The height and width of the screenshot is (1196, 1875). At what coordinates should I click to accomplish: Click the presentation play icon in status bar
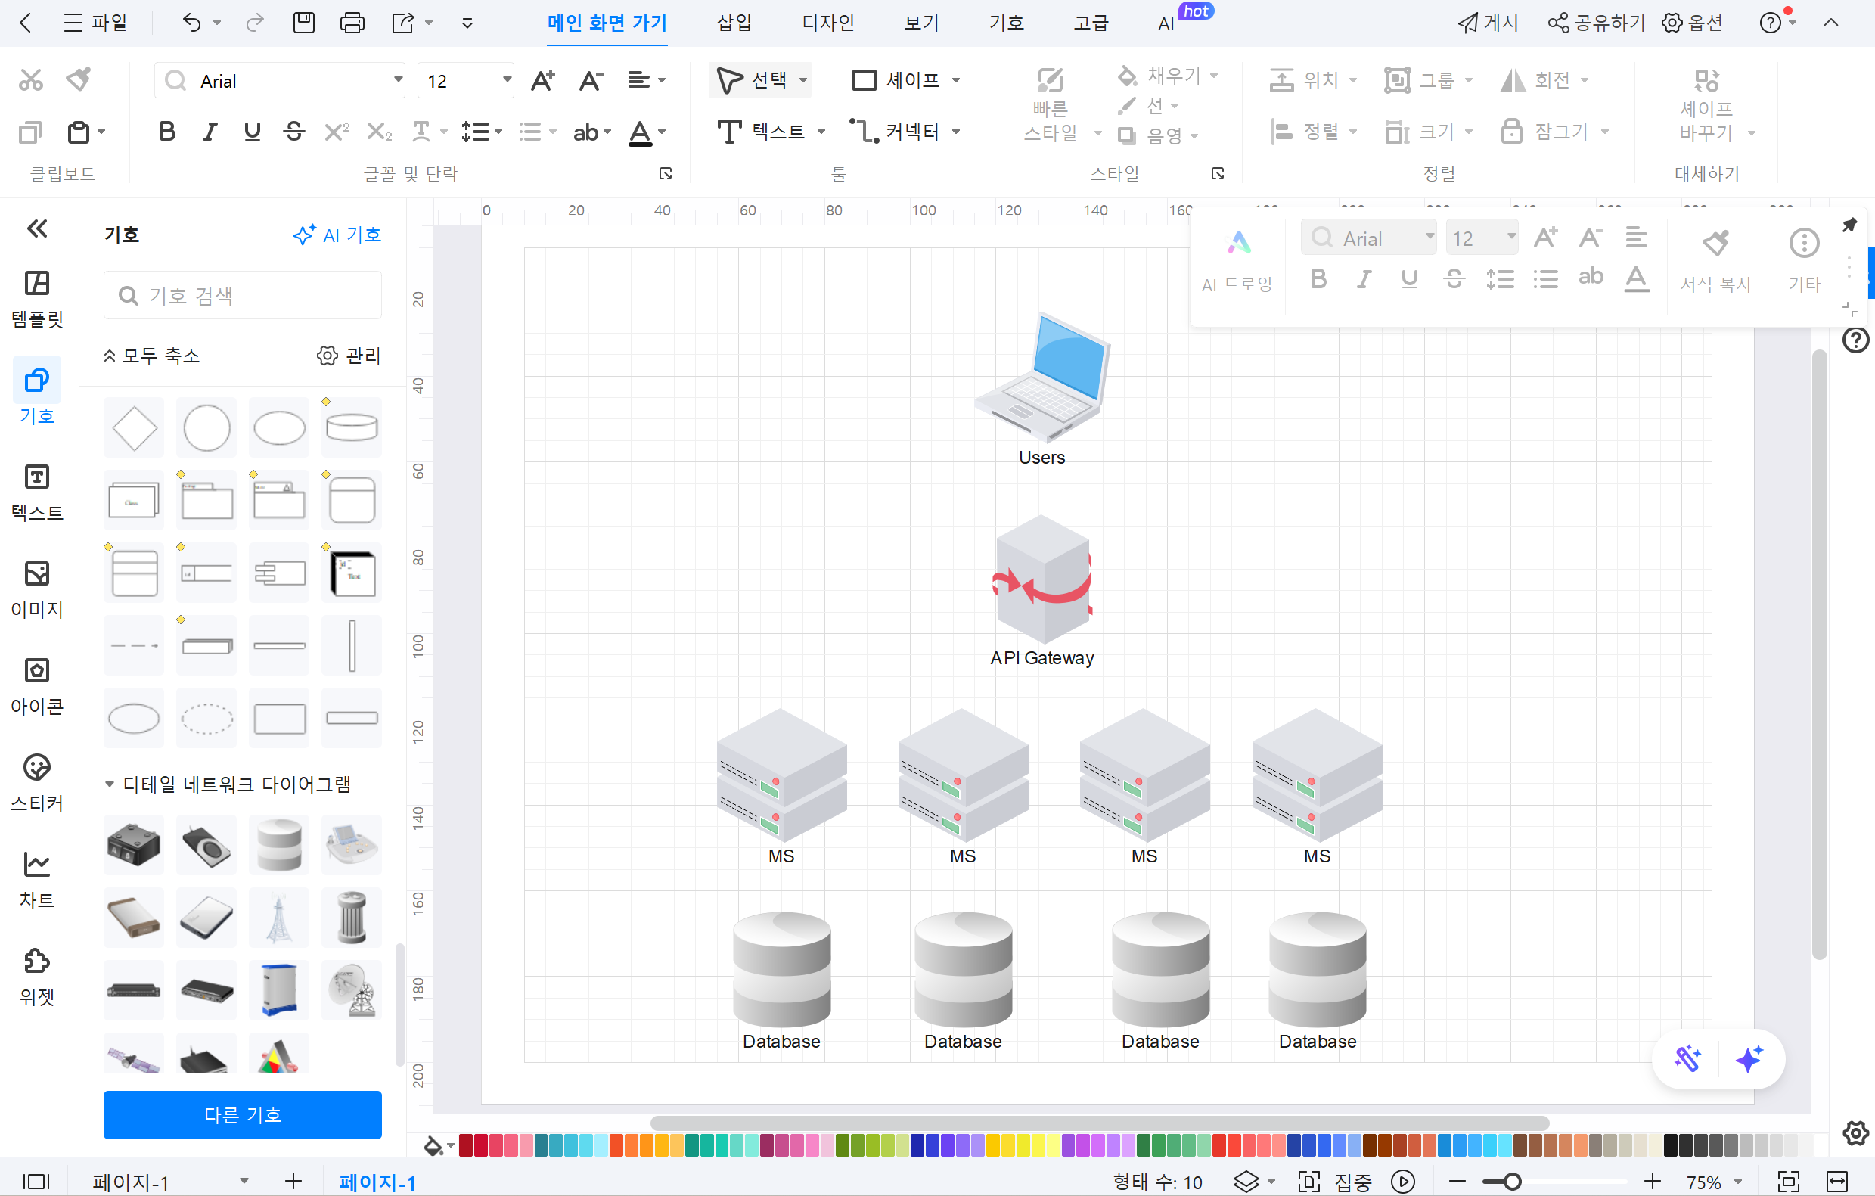[x=1403, y=1181]
